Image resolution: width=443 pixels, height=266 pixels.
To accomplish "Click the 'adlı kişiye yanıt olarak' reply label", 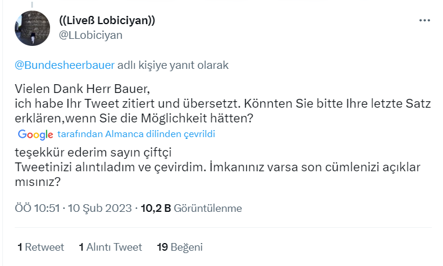I will [173, 65].
